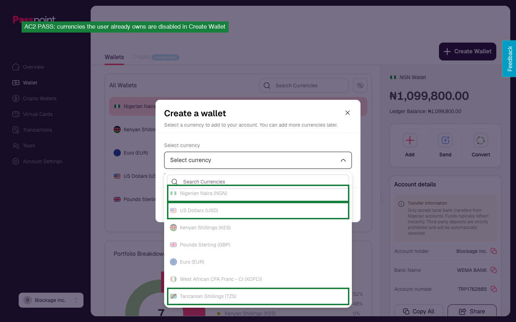The width and height of the screenshot is (516, 322).
Task: Click the Send money icon
Action: 445,140
